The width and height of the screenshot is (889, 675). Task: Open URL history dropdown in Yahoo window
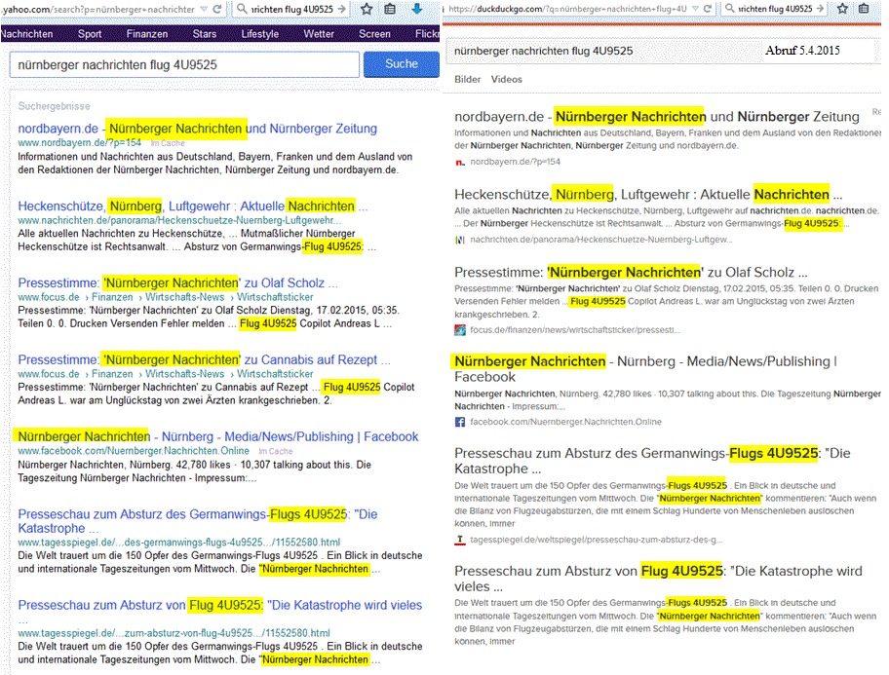[204, 9]
